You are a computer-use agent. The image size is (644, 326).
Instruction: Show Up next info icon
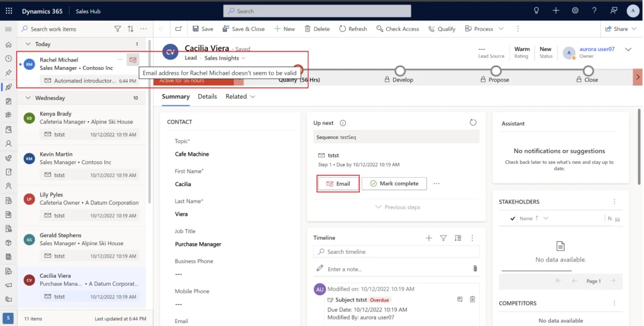(343, 123)
